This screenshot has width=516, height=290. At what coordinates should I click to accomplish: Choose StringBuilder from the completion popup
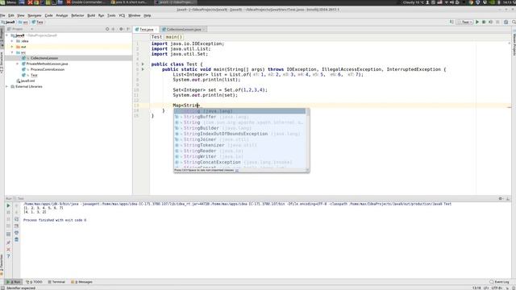pyautogui.click(x=240, y=128)
